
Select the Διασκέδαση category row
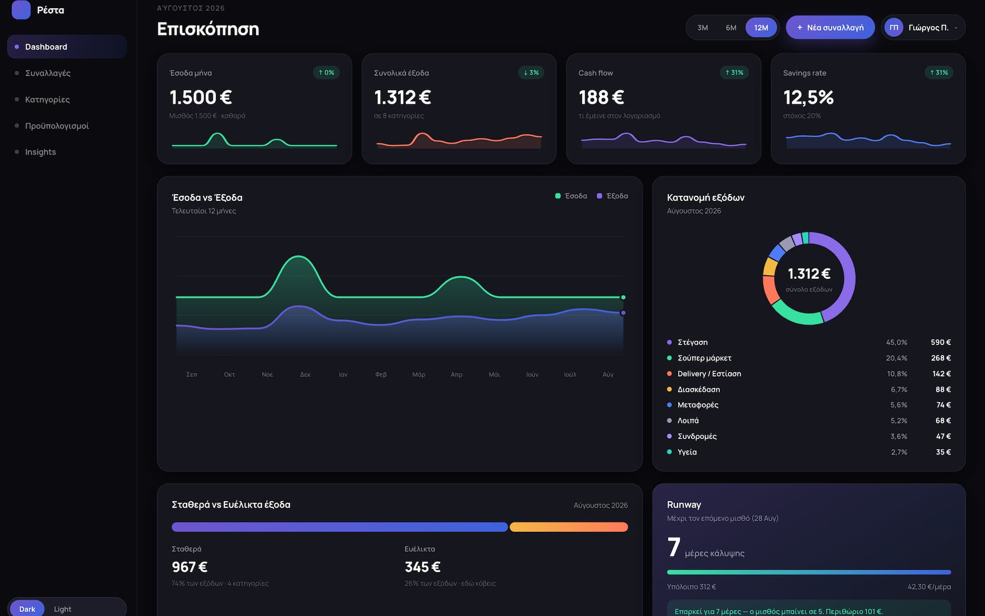[809, 389]
